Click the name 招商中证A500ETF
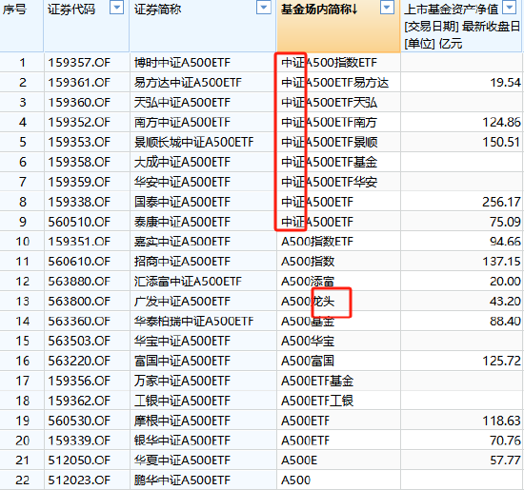 tap(182, 262)
